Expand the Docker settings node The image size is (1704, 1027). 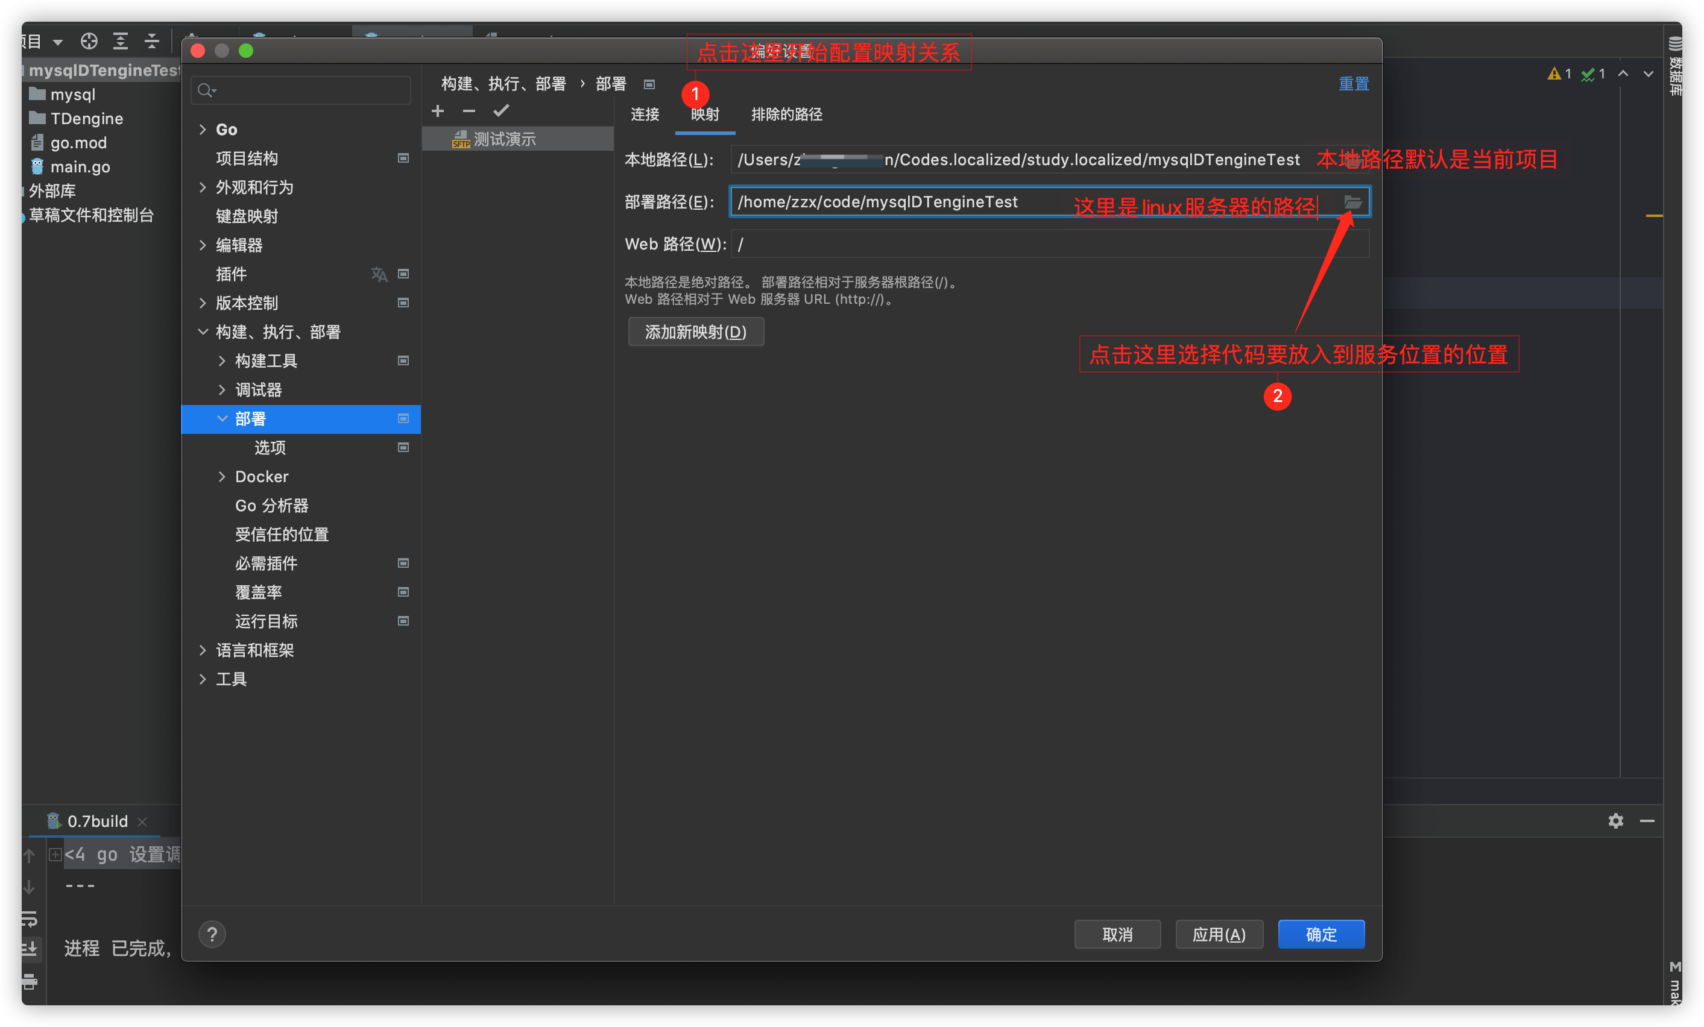click(x=222, y=476)
